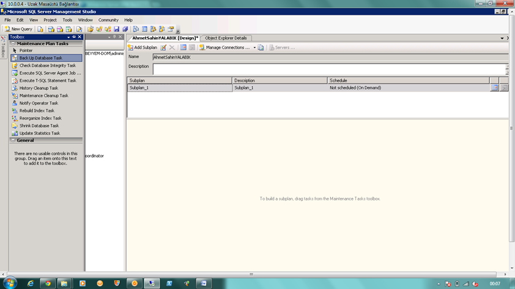Click the Subplan column header
Screen dimensions: 515x289
click(x=180, y=81)
